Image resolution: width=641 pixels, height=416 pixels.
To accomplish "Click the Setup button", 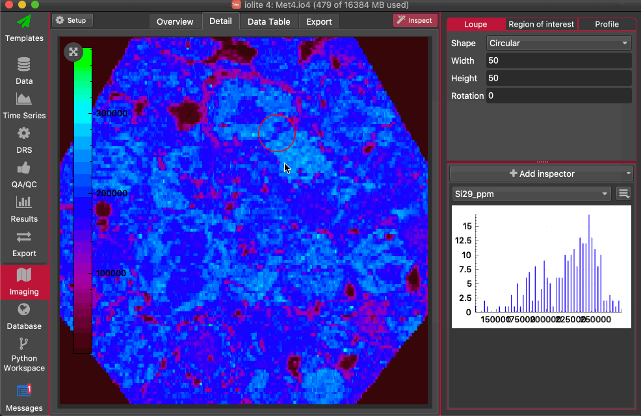I will [72, 20].
